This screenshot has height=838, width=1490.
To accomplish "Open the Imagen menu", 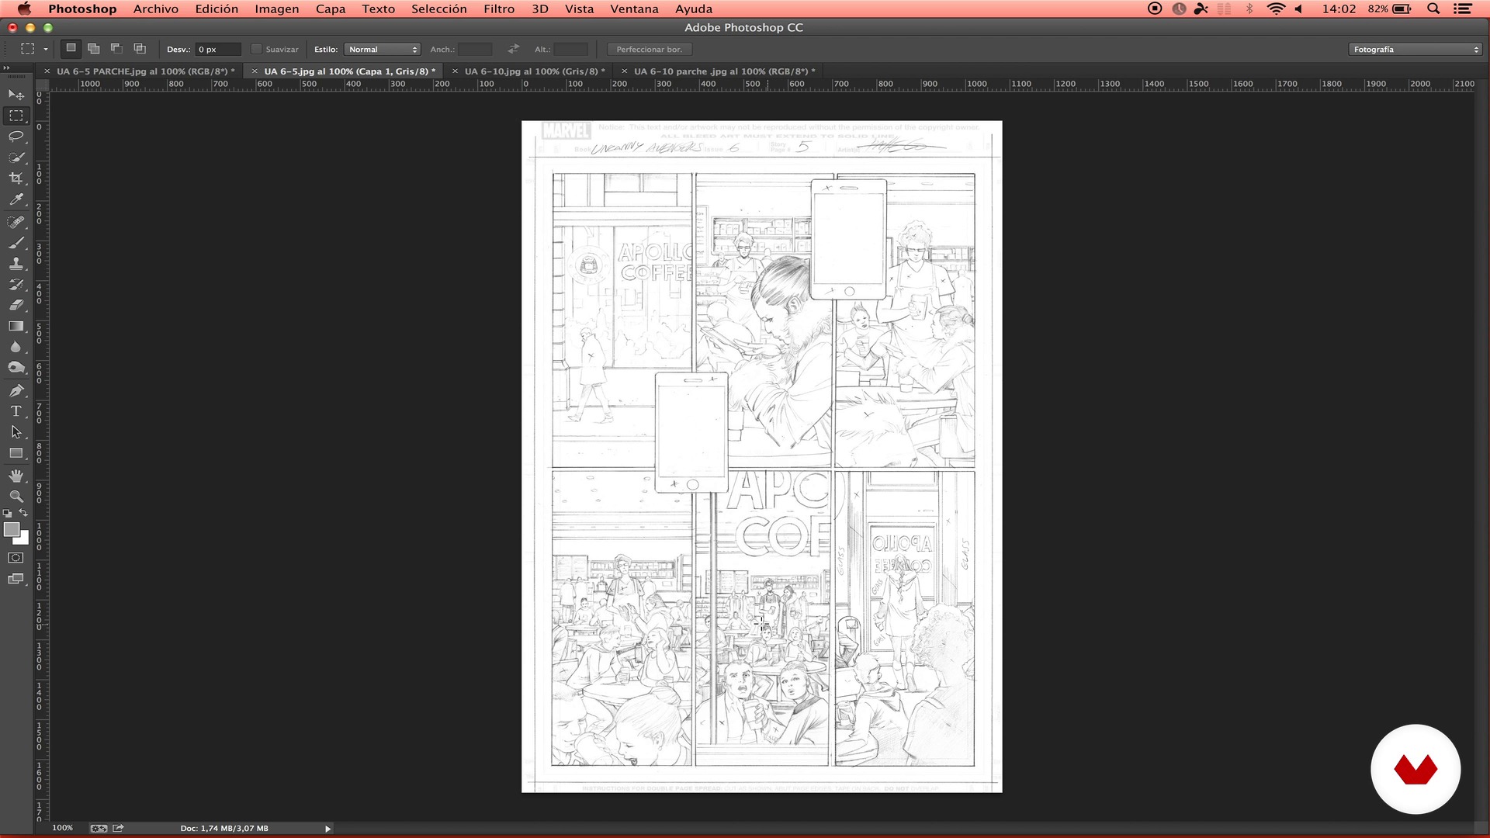I will (276, 9).
